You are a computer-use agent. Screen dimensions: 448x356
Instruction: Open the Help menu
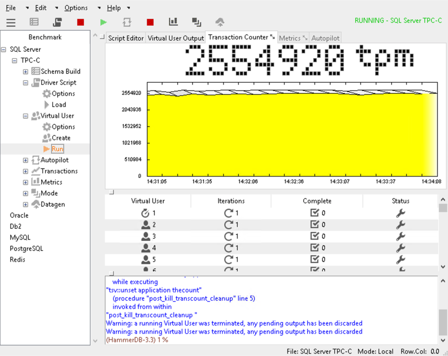[x=114, y=8]
